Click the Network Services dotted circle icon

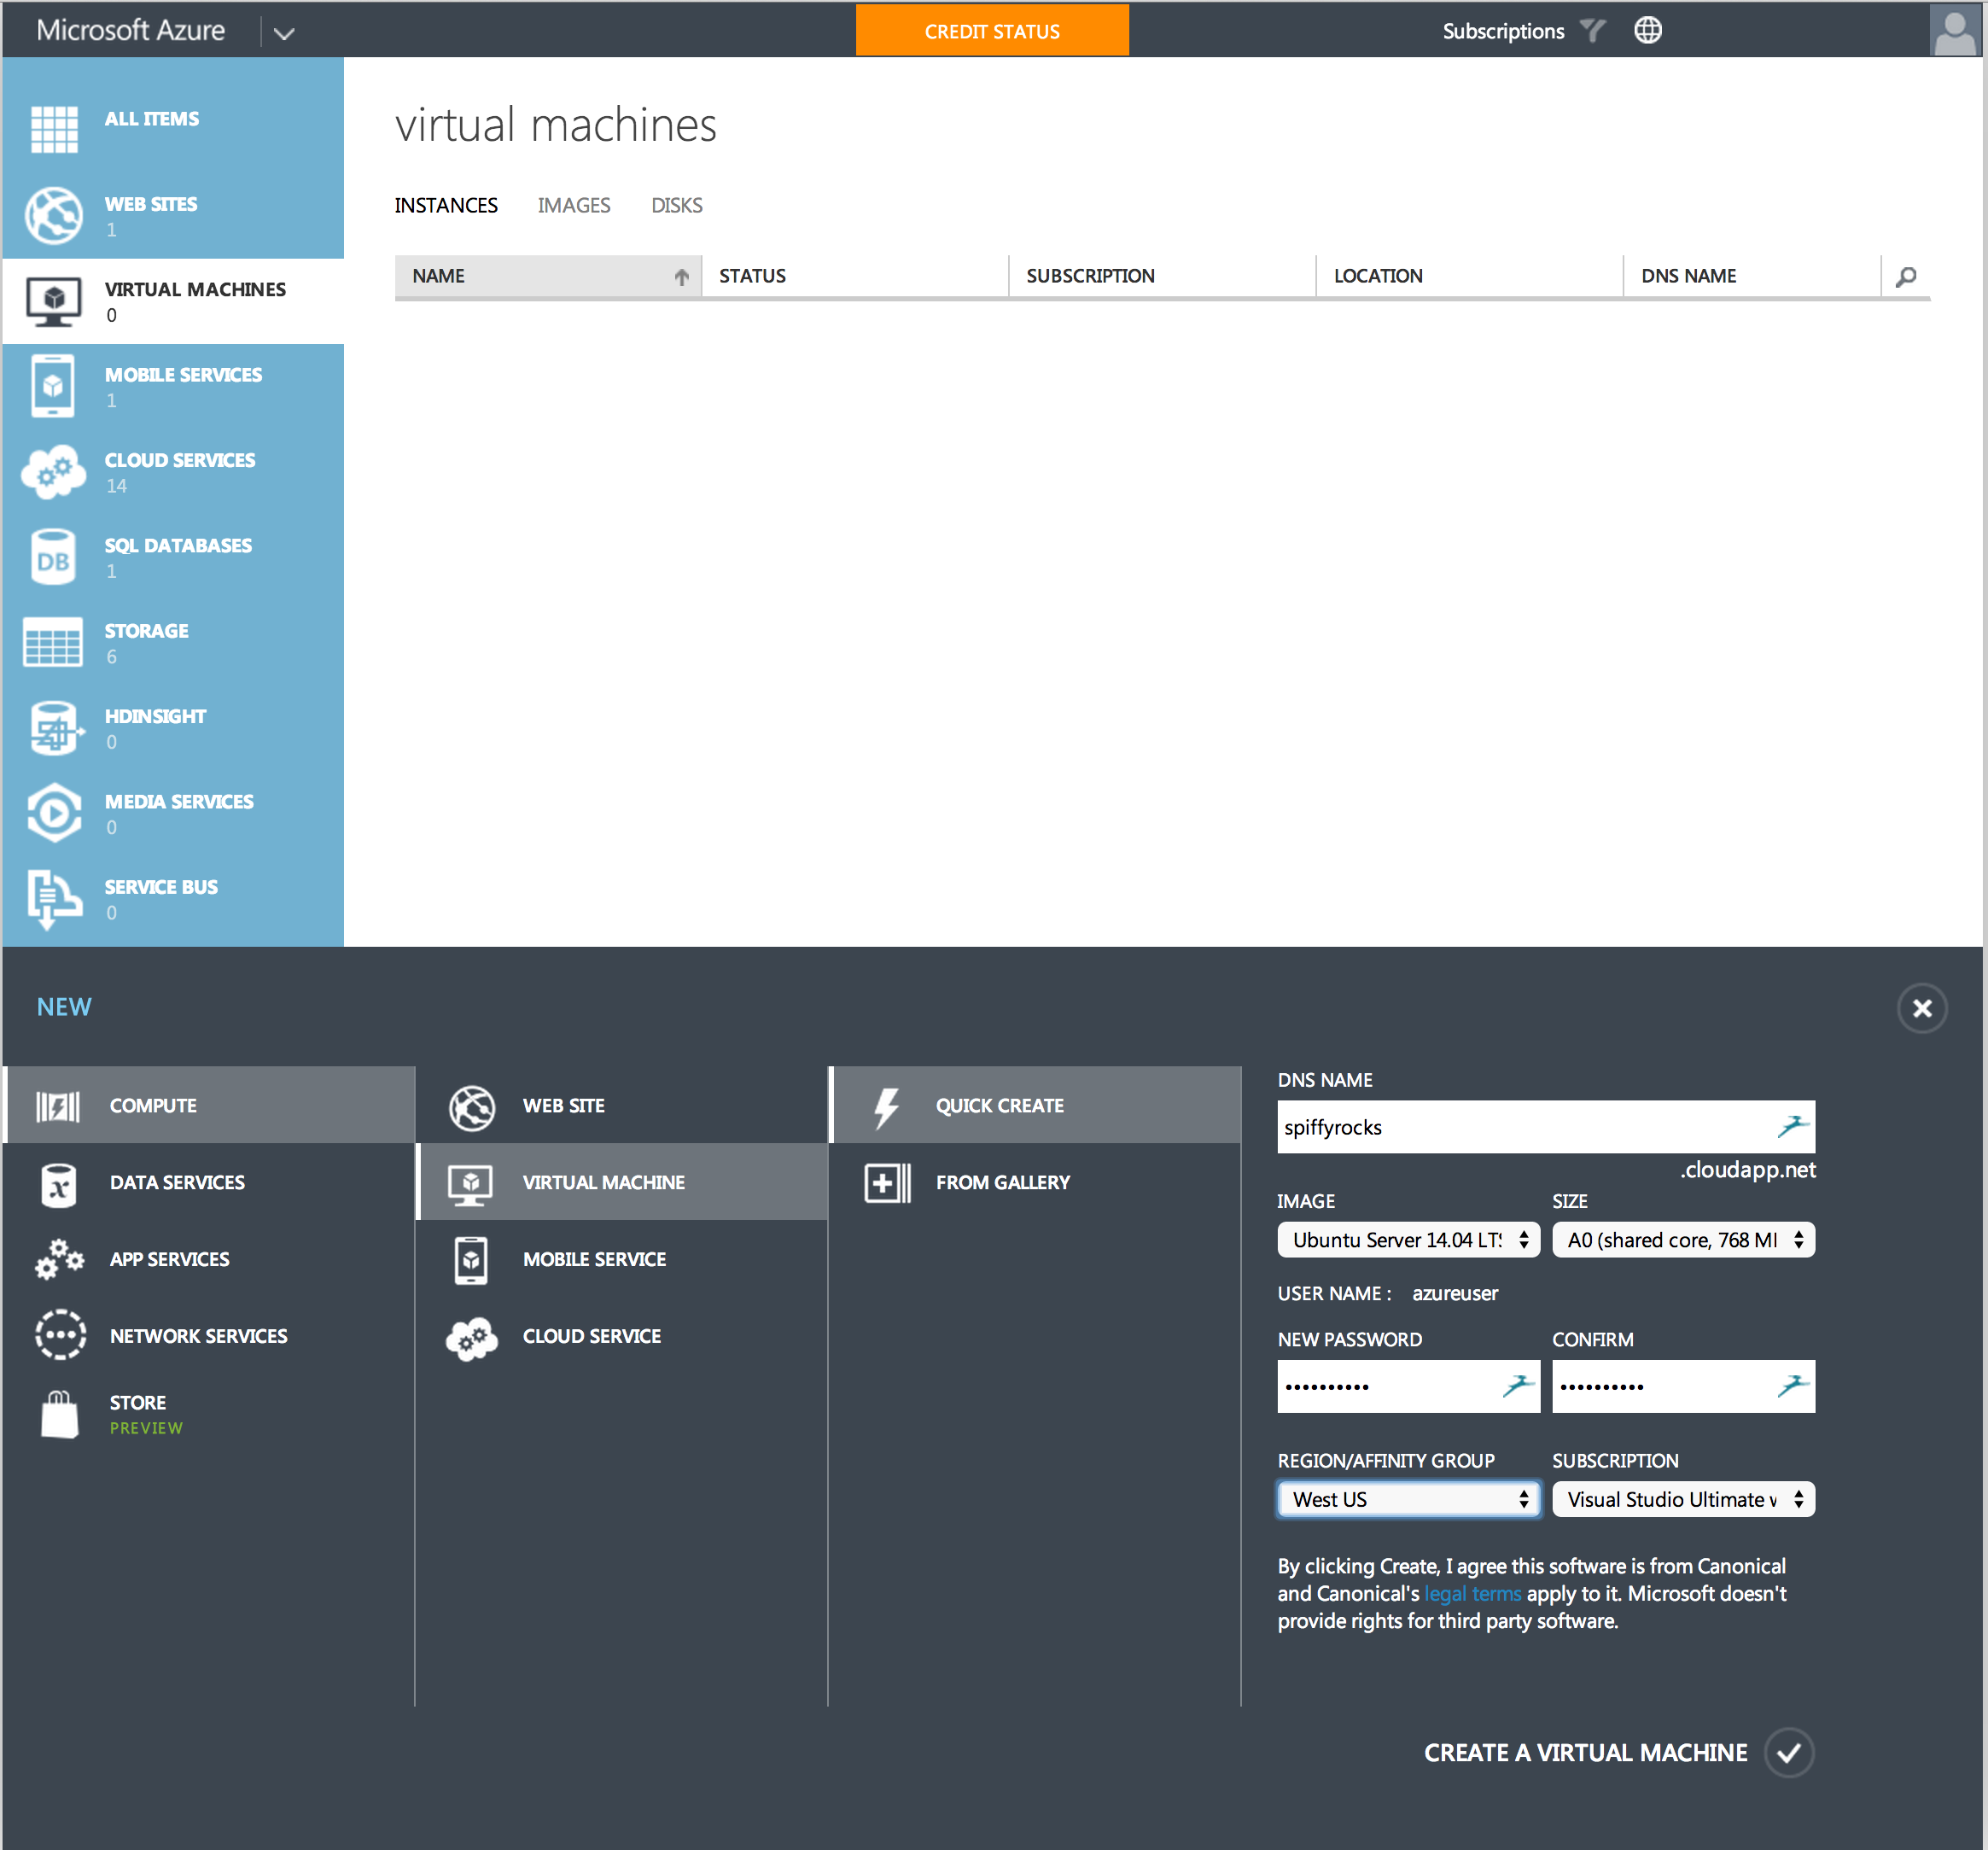coord(60,1336)
